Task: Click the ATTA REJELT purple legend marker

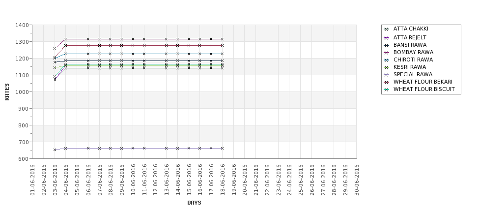Action: tap(387, 38)
